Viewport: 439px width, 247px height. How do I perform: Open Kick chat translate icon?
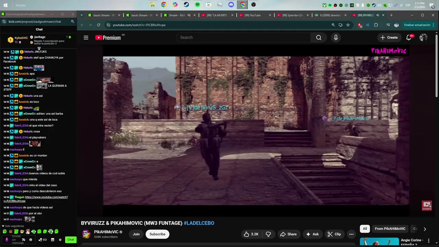click(24, 240)
